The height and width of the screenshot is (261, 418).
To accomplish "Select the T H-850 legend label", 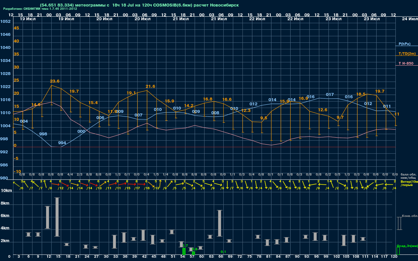I will coord(406,63).
